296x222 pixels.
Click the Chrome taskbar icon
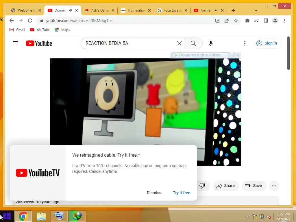23,216
